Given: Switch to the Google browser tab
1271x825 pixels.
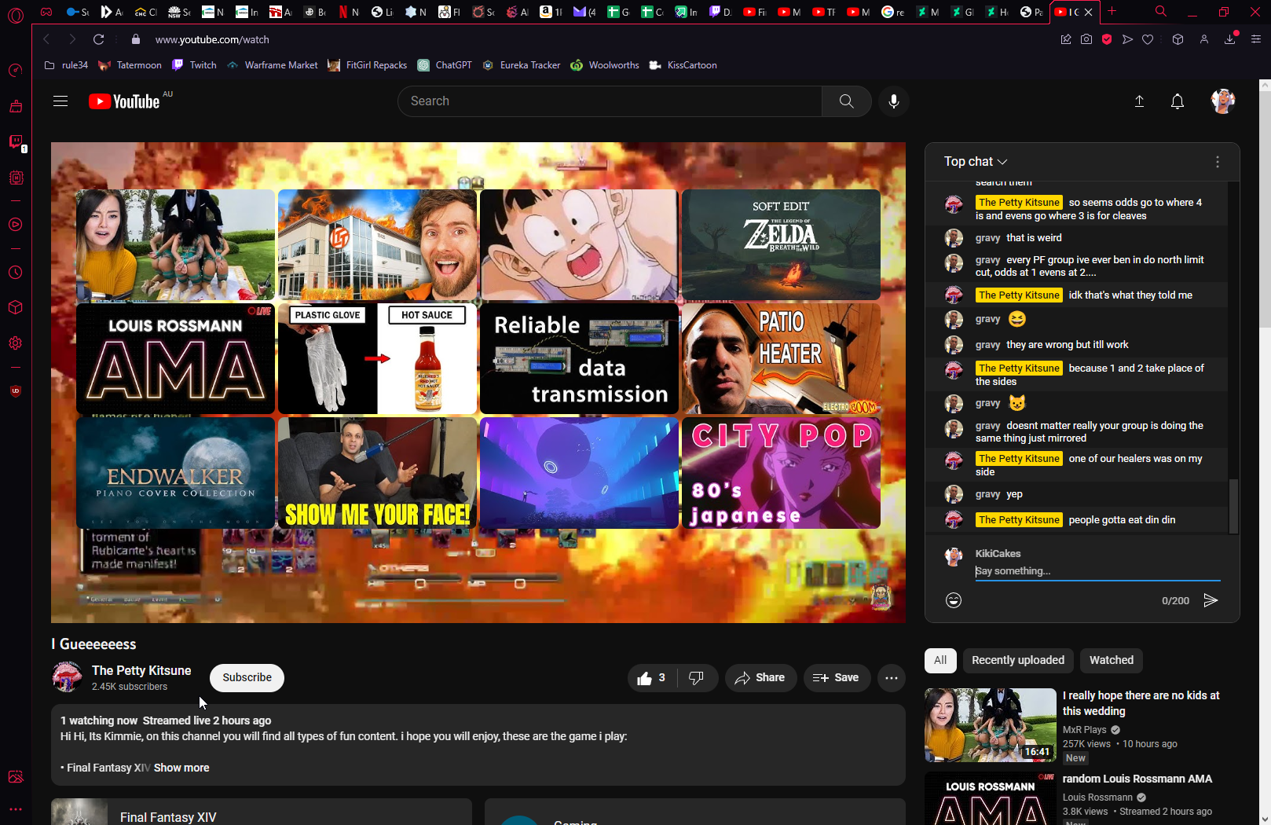Looking at the screenshot, I should point(892,12).
